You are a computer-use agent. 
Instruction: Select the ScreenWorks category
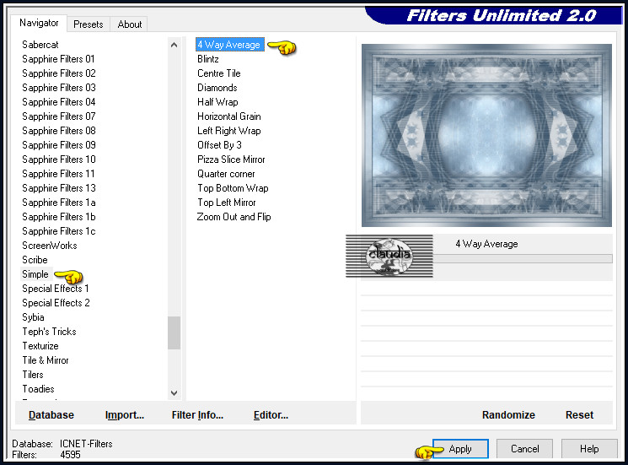click(50, 246)
